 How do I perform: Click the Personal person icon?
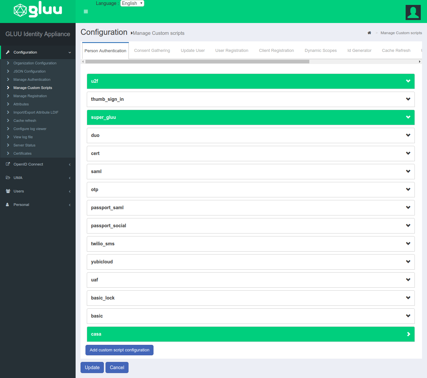7,204
